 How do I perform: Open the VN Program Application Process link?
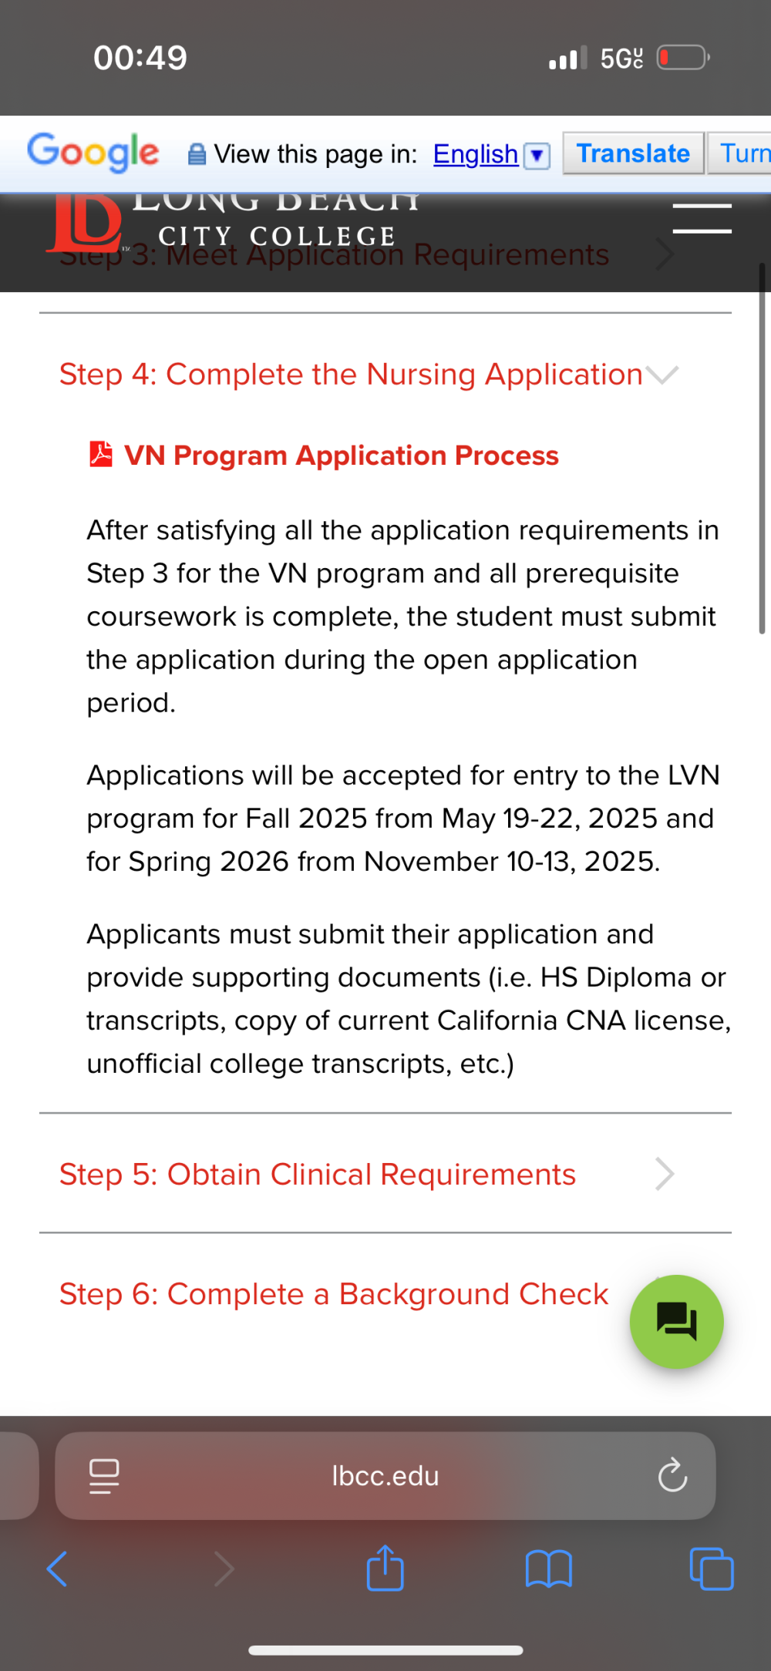pyautogui.click(x=341, y=456)
